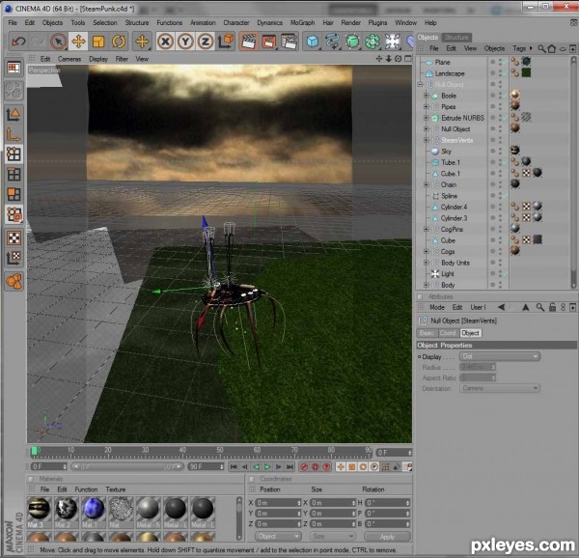This screenshot has height=558, width=579.
Task: Toggle the Z axis lock
Action: point(205,42)
